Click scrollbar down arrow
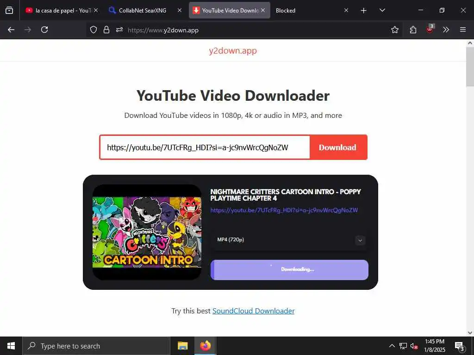Image resolution: width=474 pixels, height=355 pixels. (x=470, y=332)
